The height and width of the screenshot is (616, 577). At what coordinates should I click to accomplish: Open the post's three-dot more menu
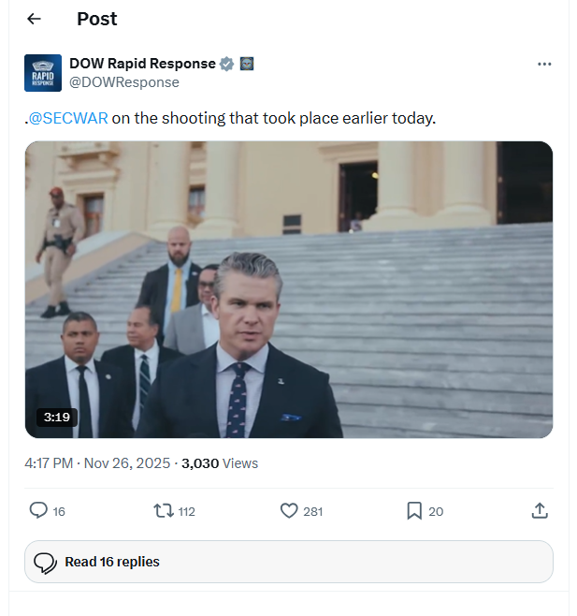tap(544, 65)
